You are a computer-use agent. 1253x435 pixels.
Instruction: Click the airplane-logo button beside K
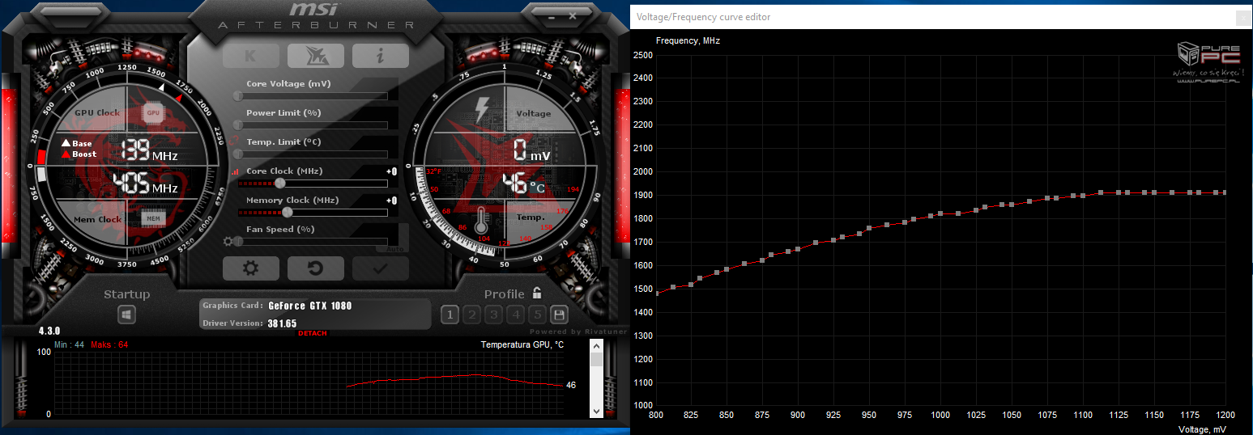315,56
